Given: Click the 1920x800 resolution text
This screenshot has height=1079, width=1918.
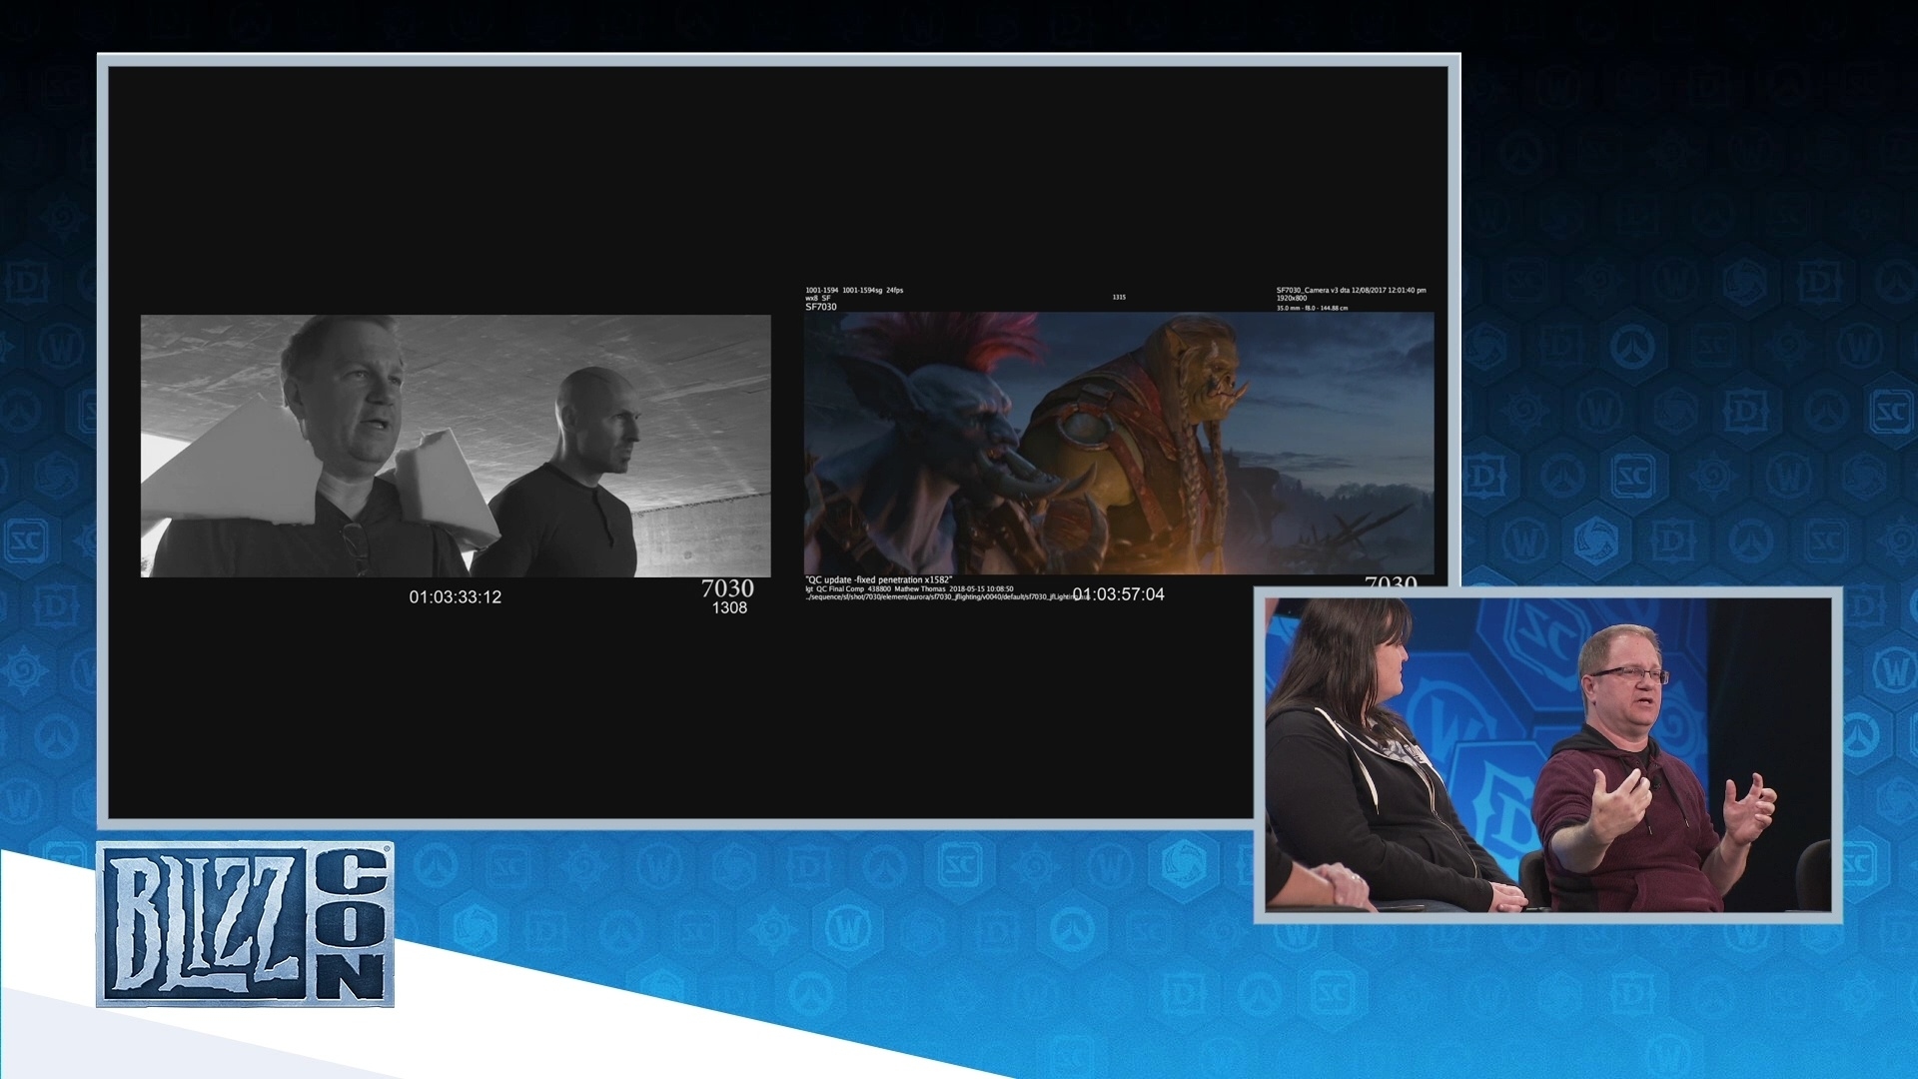Looking at the screenshot, I should 1292,299.
